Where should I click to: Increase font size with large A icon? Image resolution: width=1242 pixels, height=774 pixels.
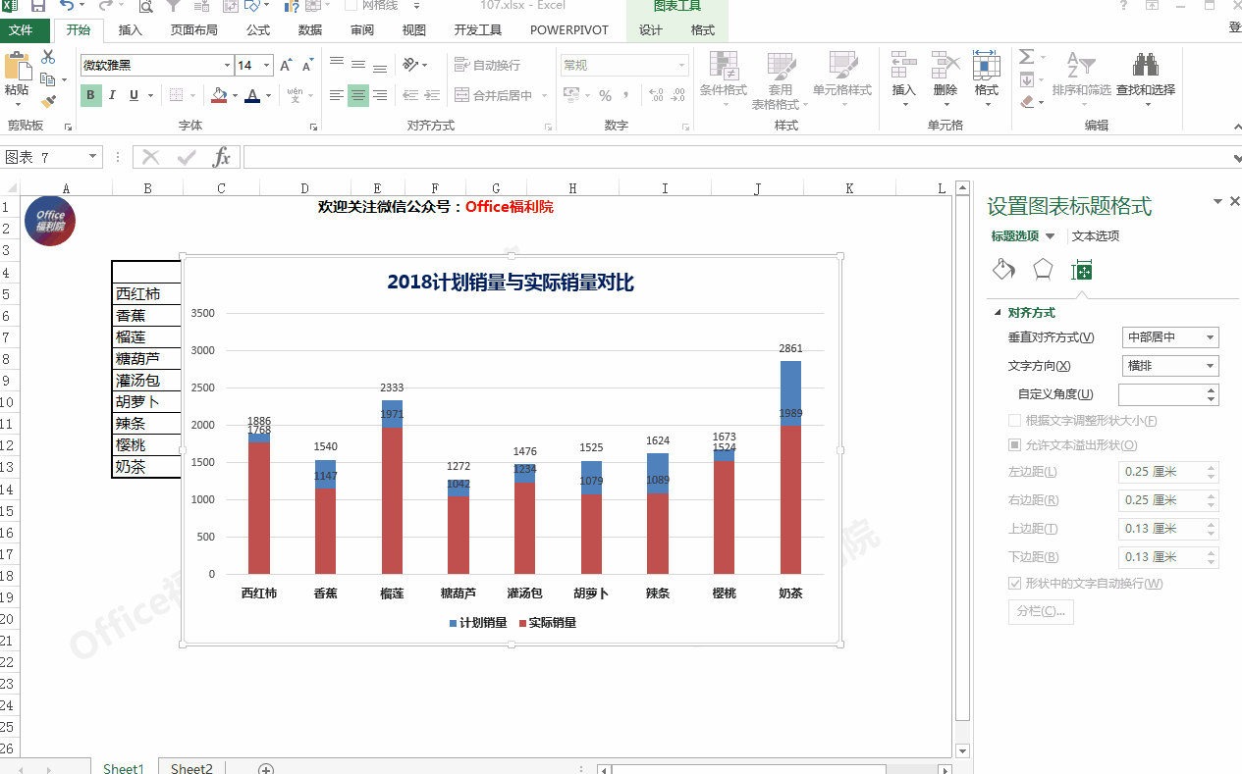point(286,66)
